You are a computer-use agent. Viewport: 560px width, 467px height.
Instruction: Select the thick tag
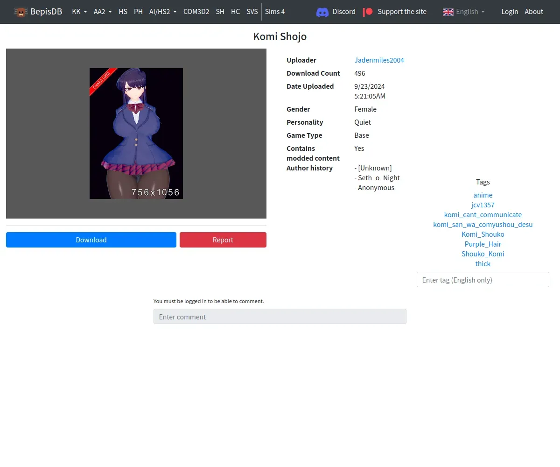(483, 264)
